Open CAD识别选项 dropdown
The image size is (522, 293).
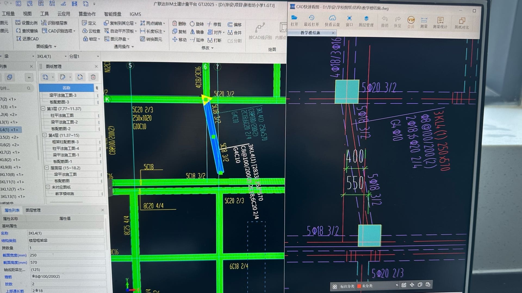click(74, 31)
